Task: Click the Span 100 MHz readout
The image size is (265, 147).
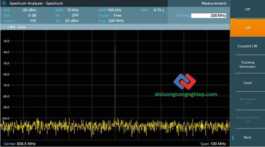Action: (213, 143)
